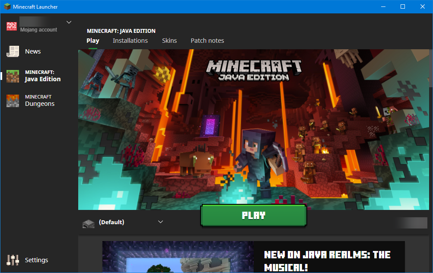
Task: Open the Java Realms news thumbnail
Action: coord(178,257)
